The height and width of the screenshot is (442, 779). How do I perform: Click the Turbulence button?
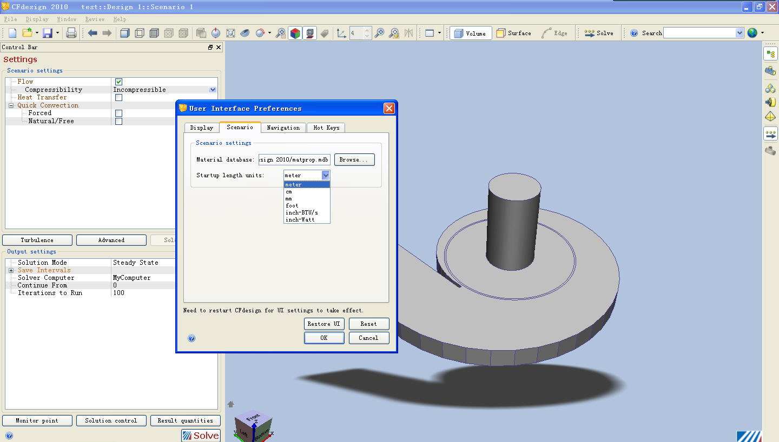click(x=37, y=240)
